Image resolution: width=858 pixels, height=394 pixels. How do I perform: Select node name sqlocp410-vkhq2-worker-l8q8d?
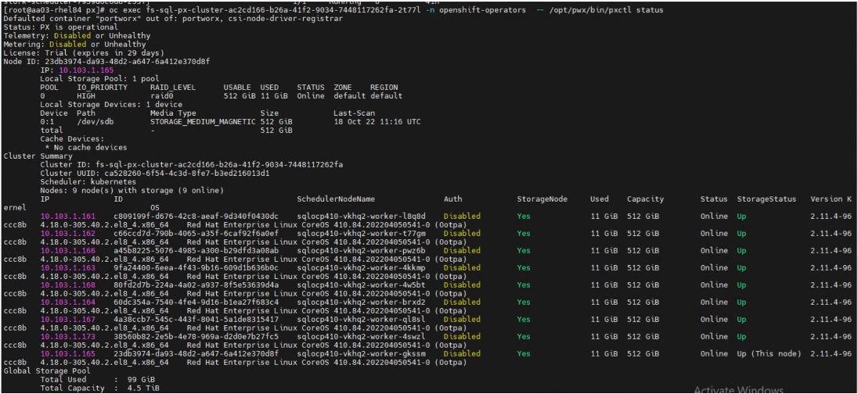pos(361,216)
